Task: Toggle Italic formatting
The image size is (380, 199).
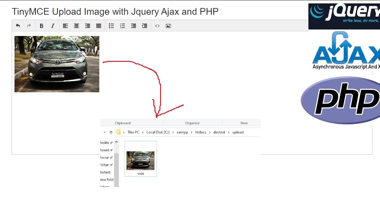Action: [53, 26]
